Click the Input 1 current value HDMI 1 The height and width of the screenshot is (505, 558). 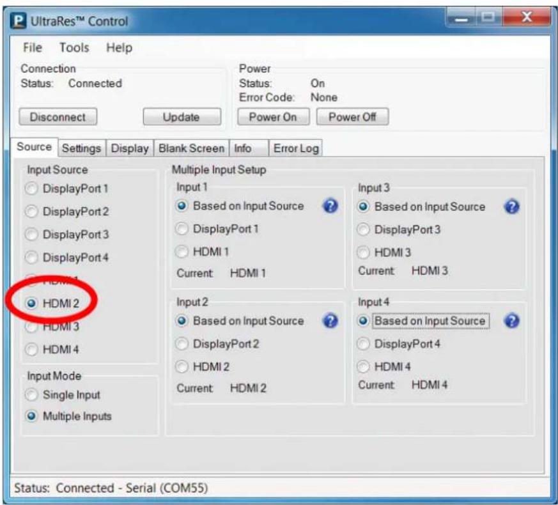248,273
